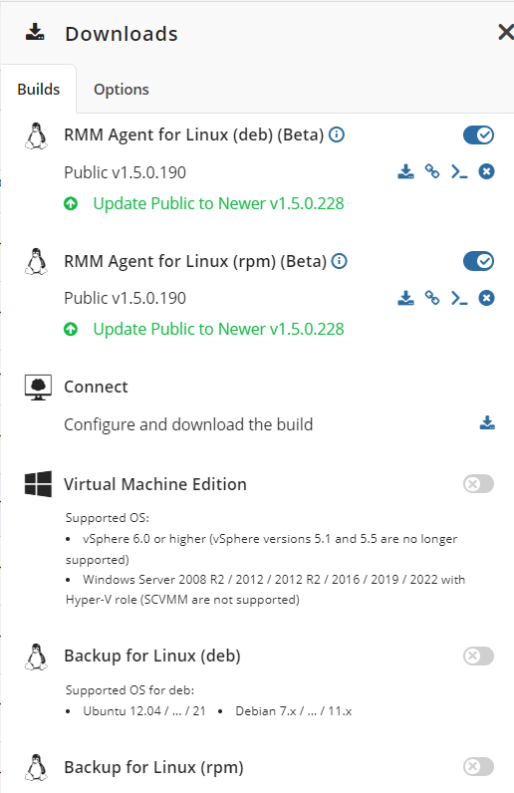Download the Linux rpm RMM Agent build

[x=405, y=298]
